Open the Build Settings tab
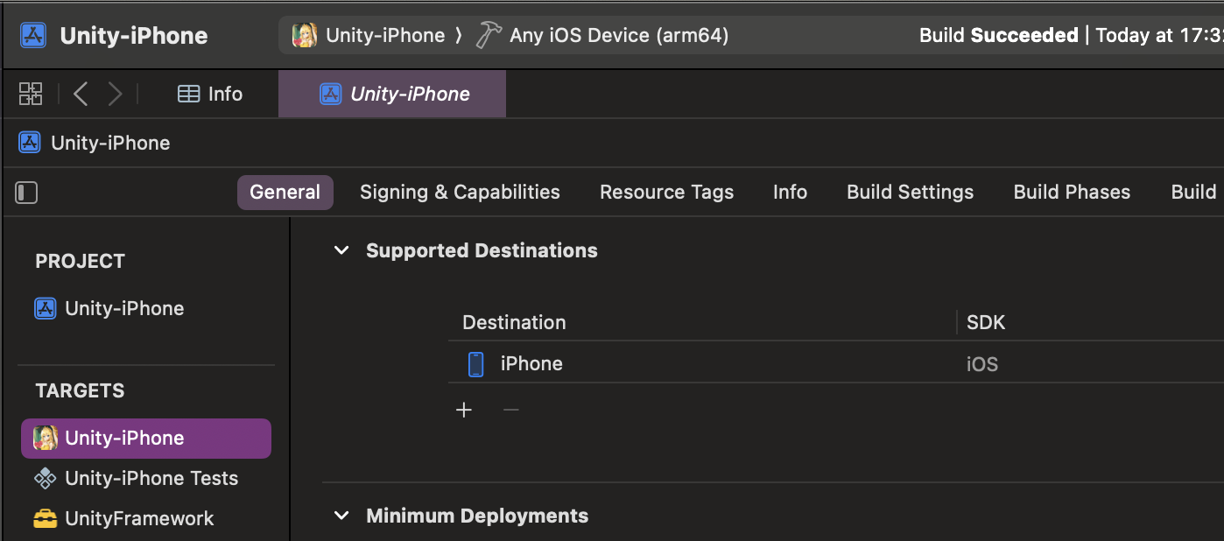Screen dimensions: 1224x541 click(910, 193)
